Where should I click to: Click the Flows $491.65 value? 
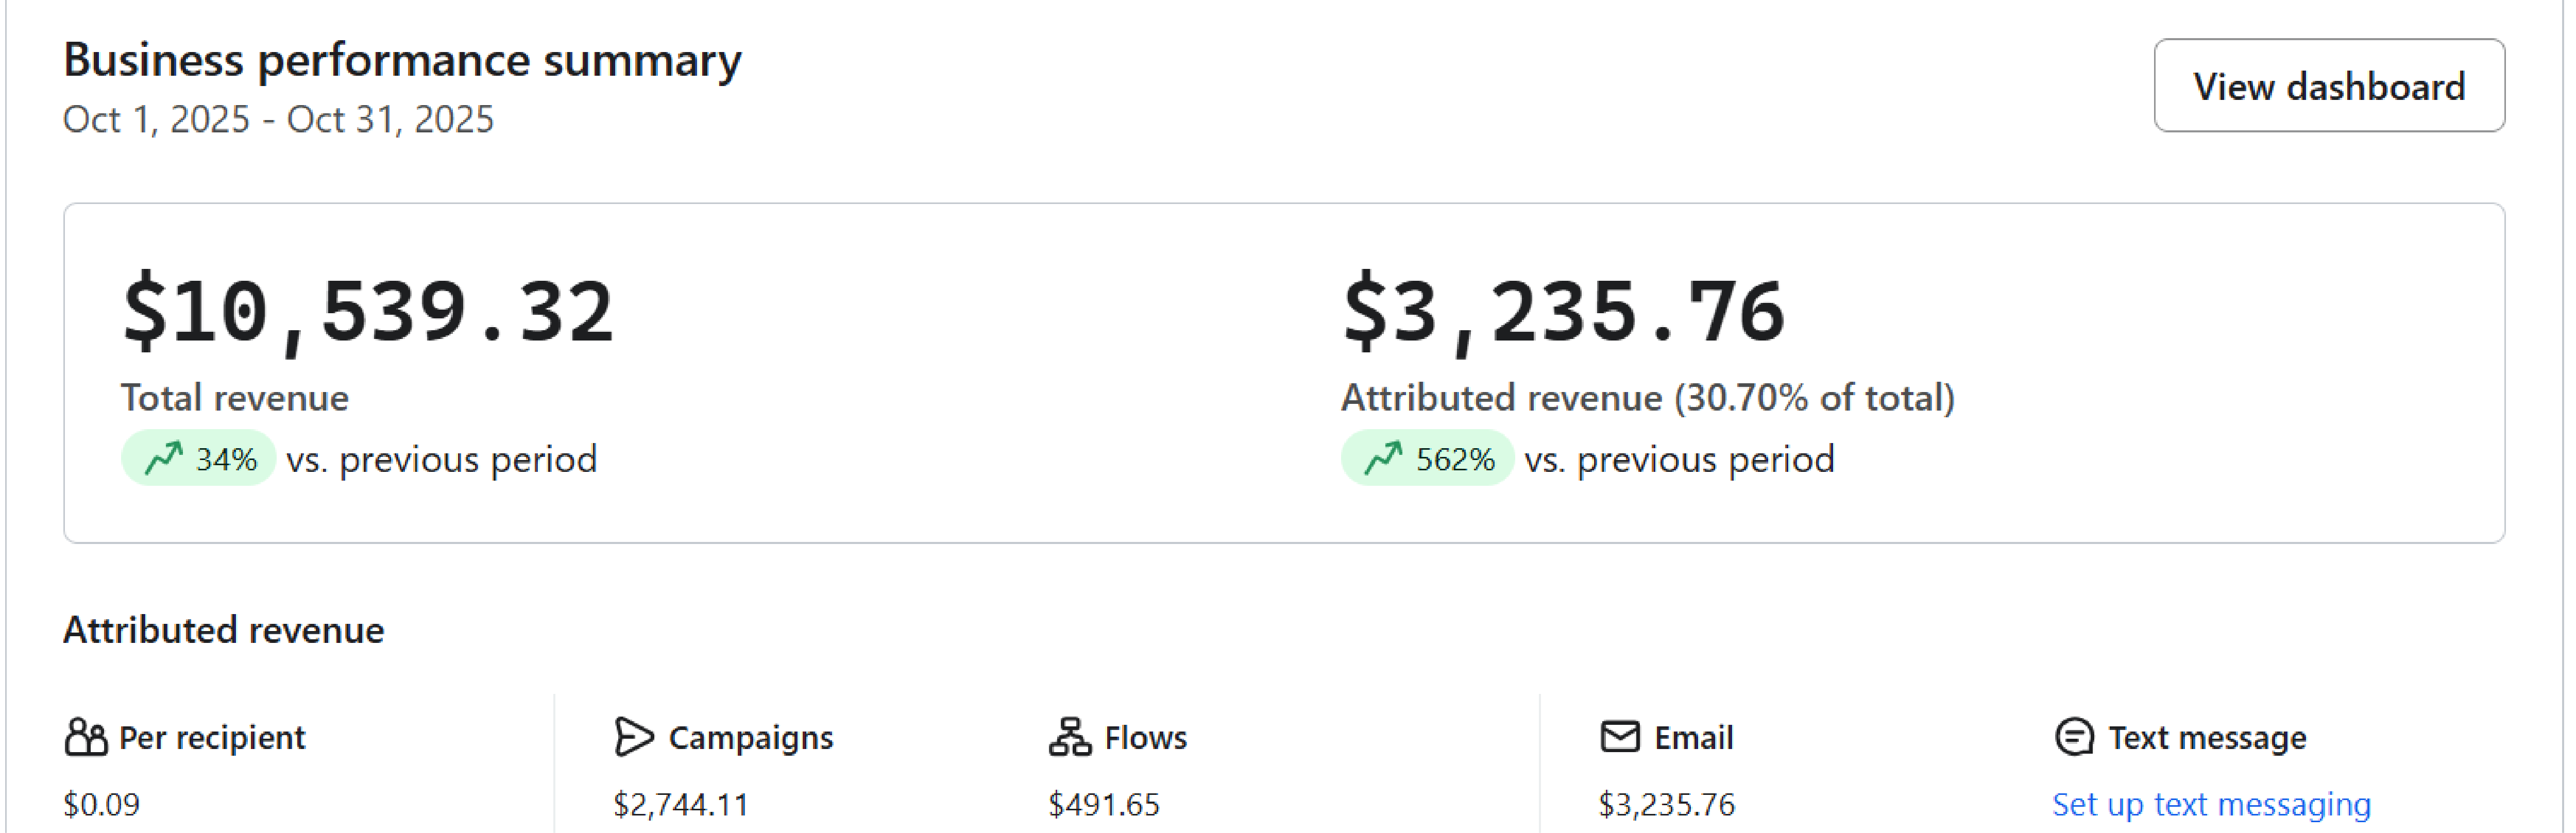[1103, 804]
